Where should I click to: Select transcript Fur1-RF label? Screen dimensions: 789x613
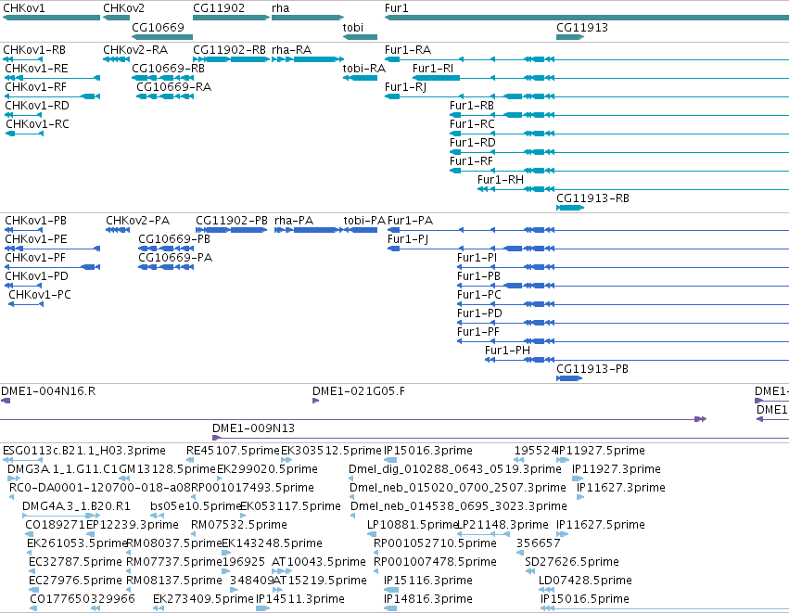[472, 161]
